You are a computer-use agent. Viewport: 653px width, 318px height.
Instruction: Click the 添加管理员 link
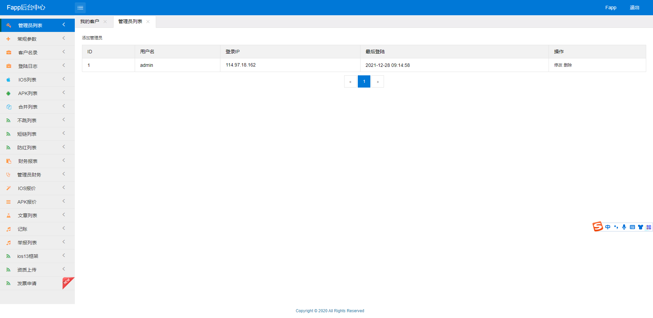pos(92,38)
